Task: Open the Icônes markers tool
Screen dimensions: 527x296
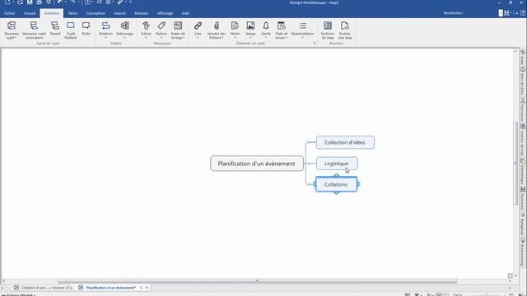Action: click(x=146, y=29)
